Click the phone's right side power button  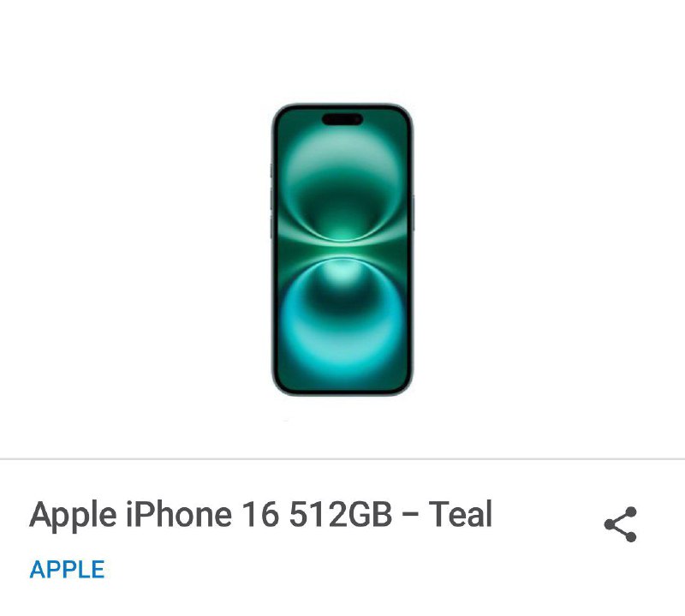(x=413, y=213)
